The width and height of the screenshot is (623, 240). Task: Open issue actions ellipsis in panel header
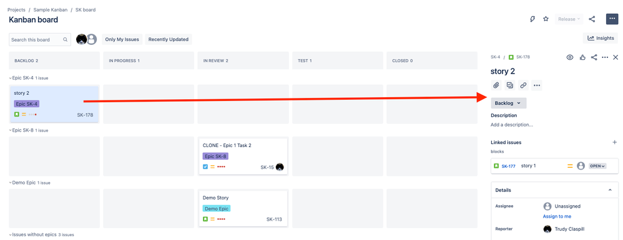point(605,57)
